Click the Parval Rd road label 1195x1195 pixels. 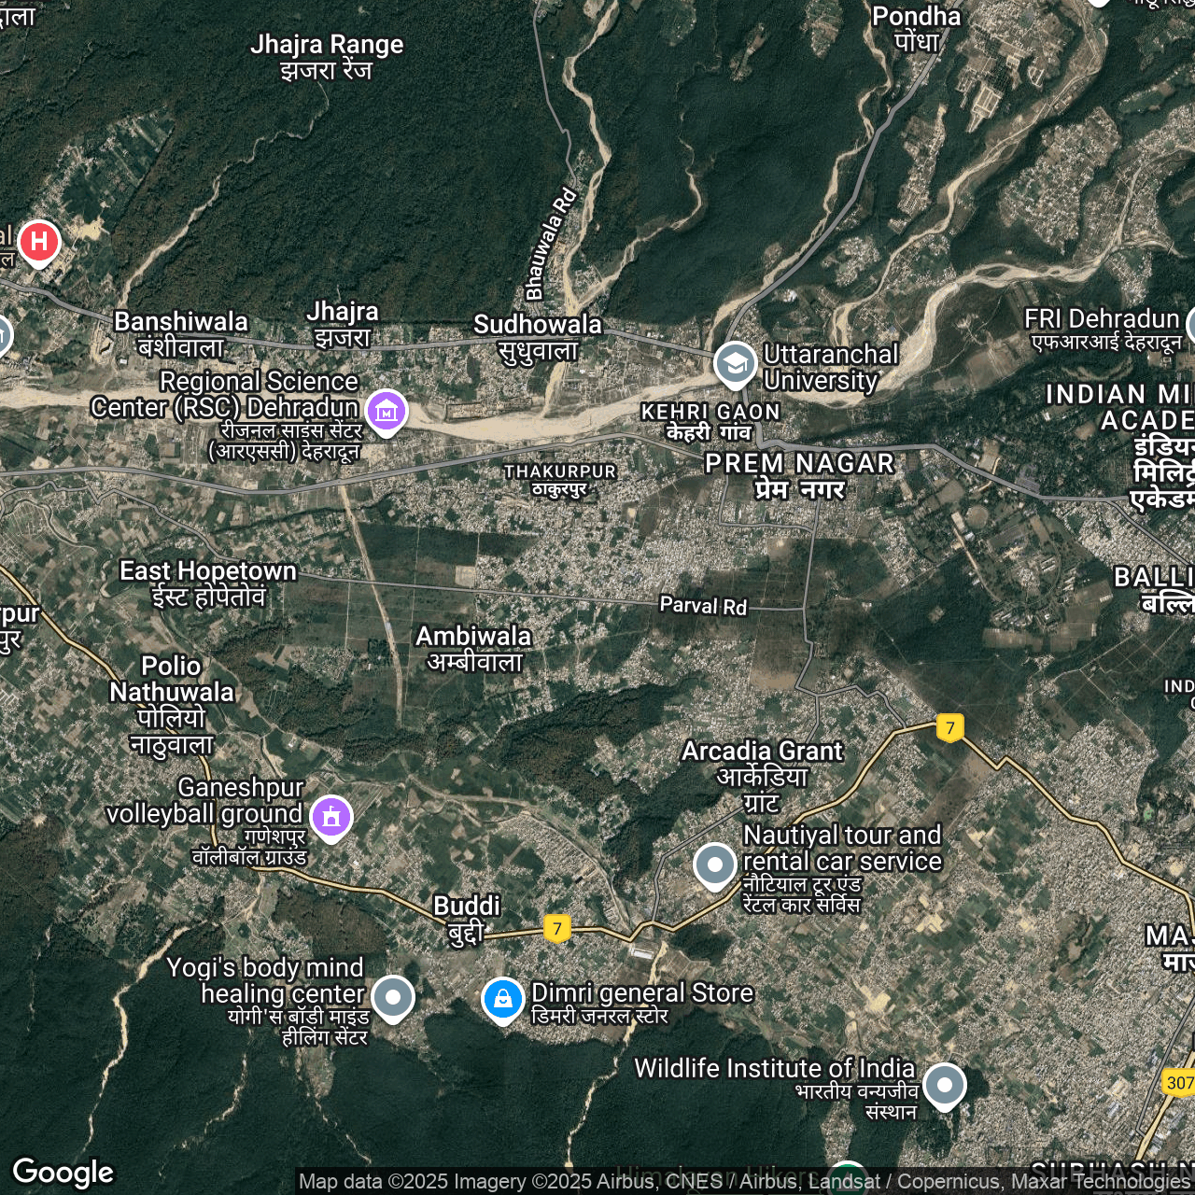click(x=703, y=606)
